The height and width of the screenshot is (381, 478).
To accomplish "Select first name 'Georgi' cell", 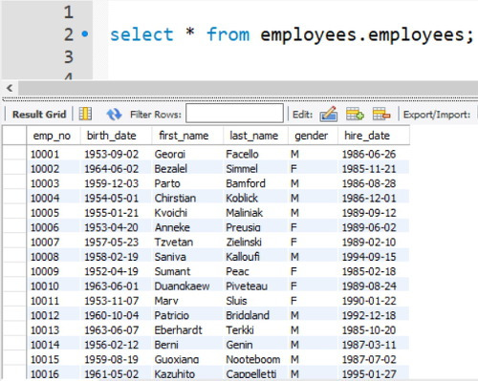I will coord(187,155).
